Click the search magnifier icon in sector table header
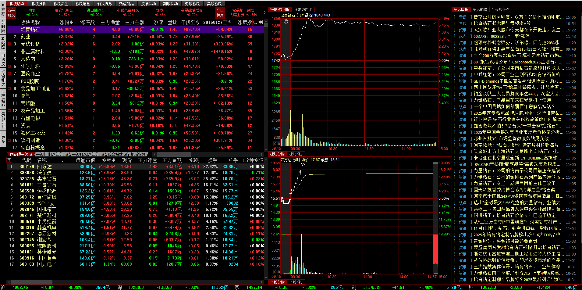Image resolution: width=582 pixels, height=290 pixels. pos(255,22)
